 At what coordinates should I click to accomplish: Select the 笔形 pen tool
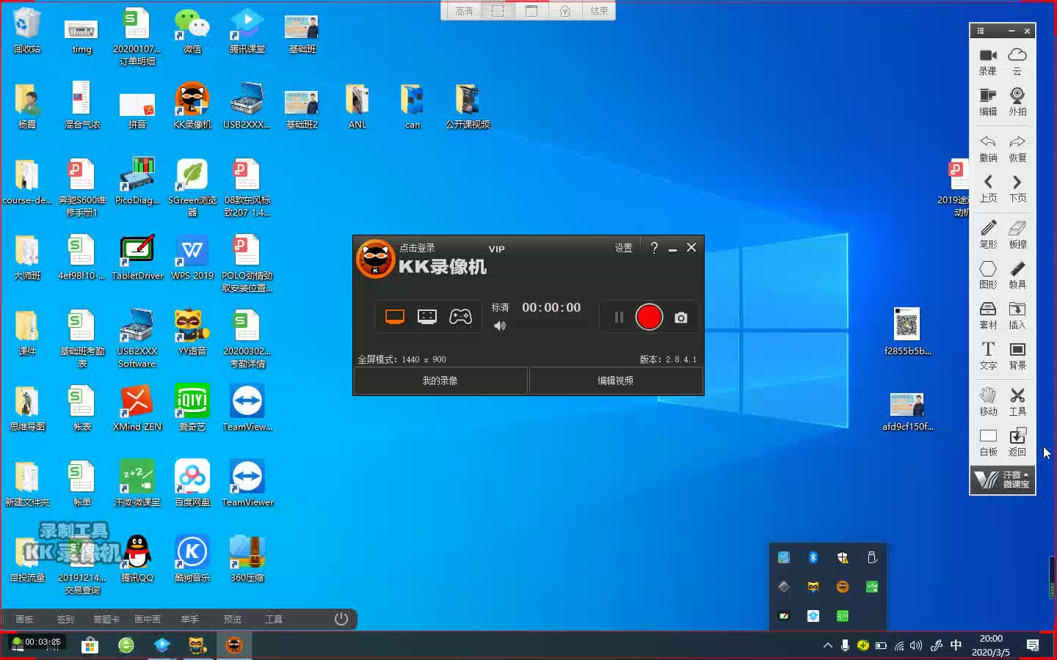[988, 235]
